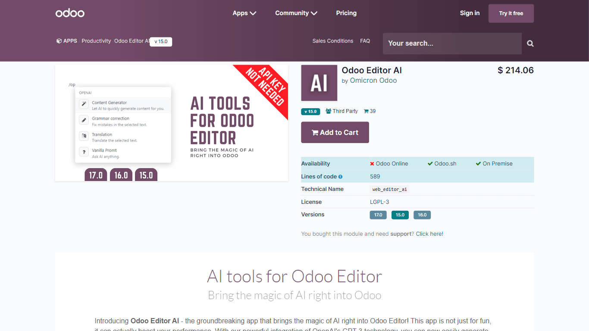Click the green check beside Odoo.sh
589x331 pixels.
[430, 164]
